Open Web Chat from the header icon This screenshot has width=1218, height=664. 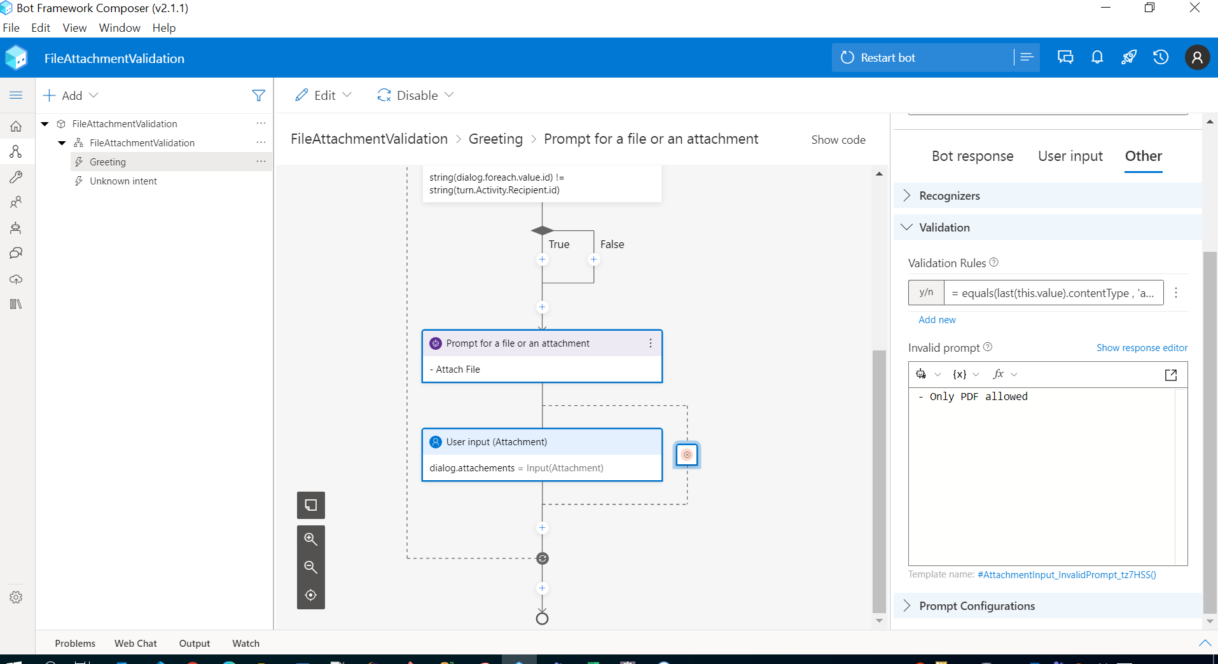[x=1065, y=57]
